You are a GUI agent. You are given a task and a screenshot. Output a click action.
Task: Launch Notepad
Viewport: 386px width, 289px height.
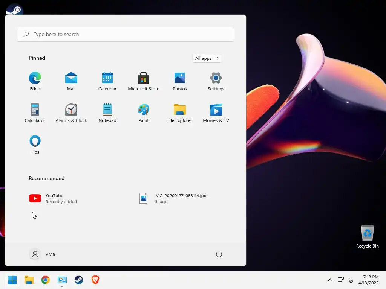click(107, 113)
